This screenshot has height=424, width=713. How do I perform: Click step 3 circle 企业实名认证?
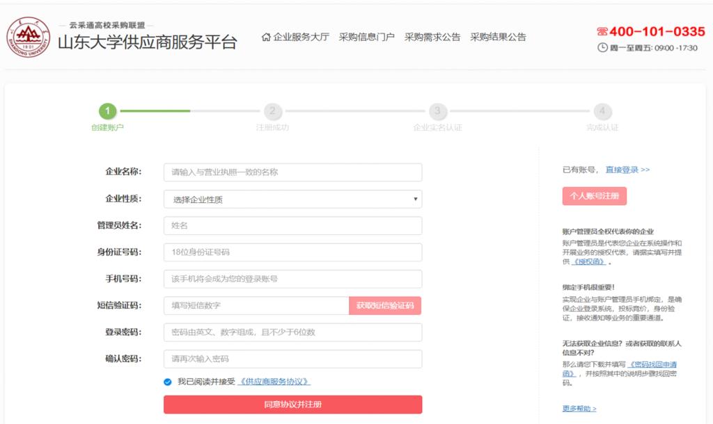click(x=437, y=111)
